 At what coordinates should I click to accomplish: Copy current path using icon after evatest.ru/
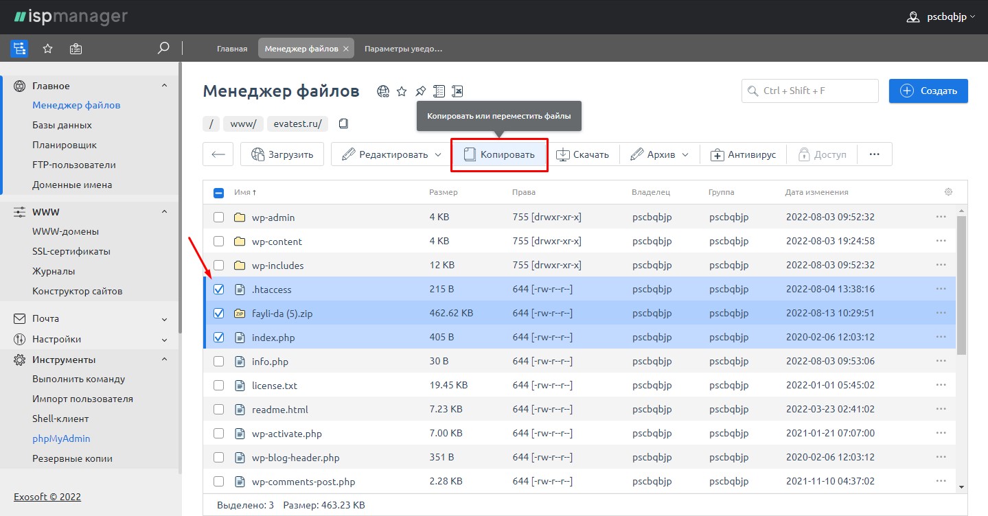click(x=344, y=124)
